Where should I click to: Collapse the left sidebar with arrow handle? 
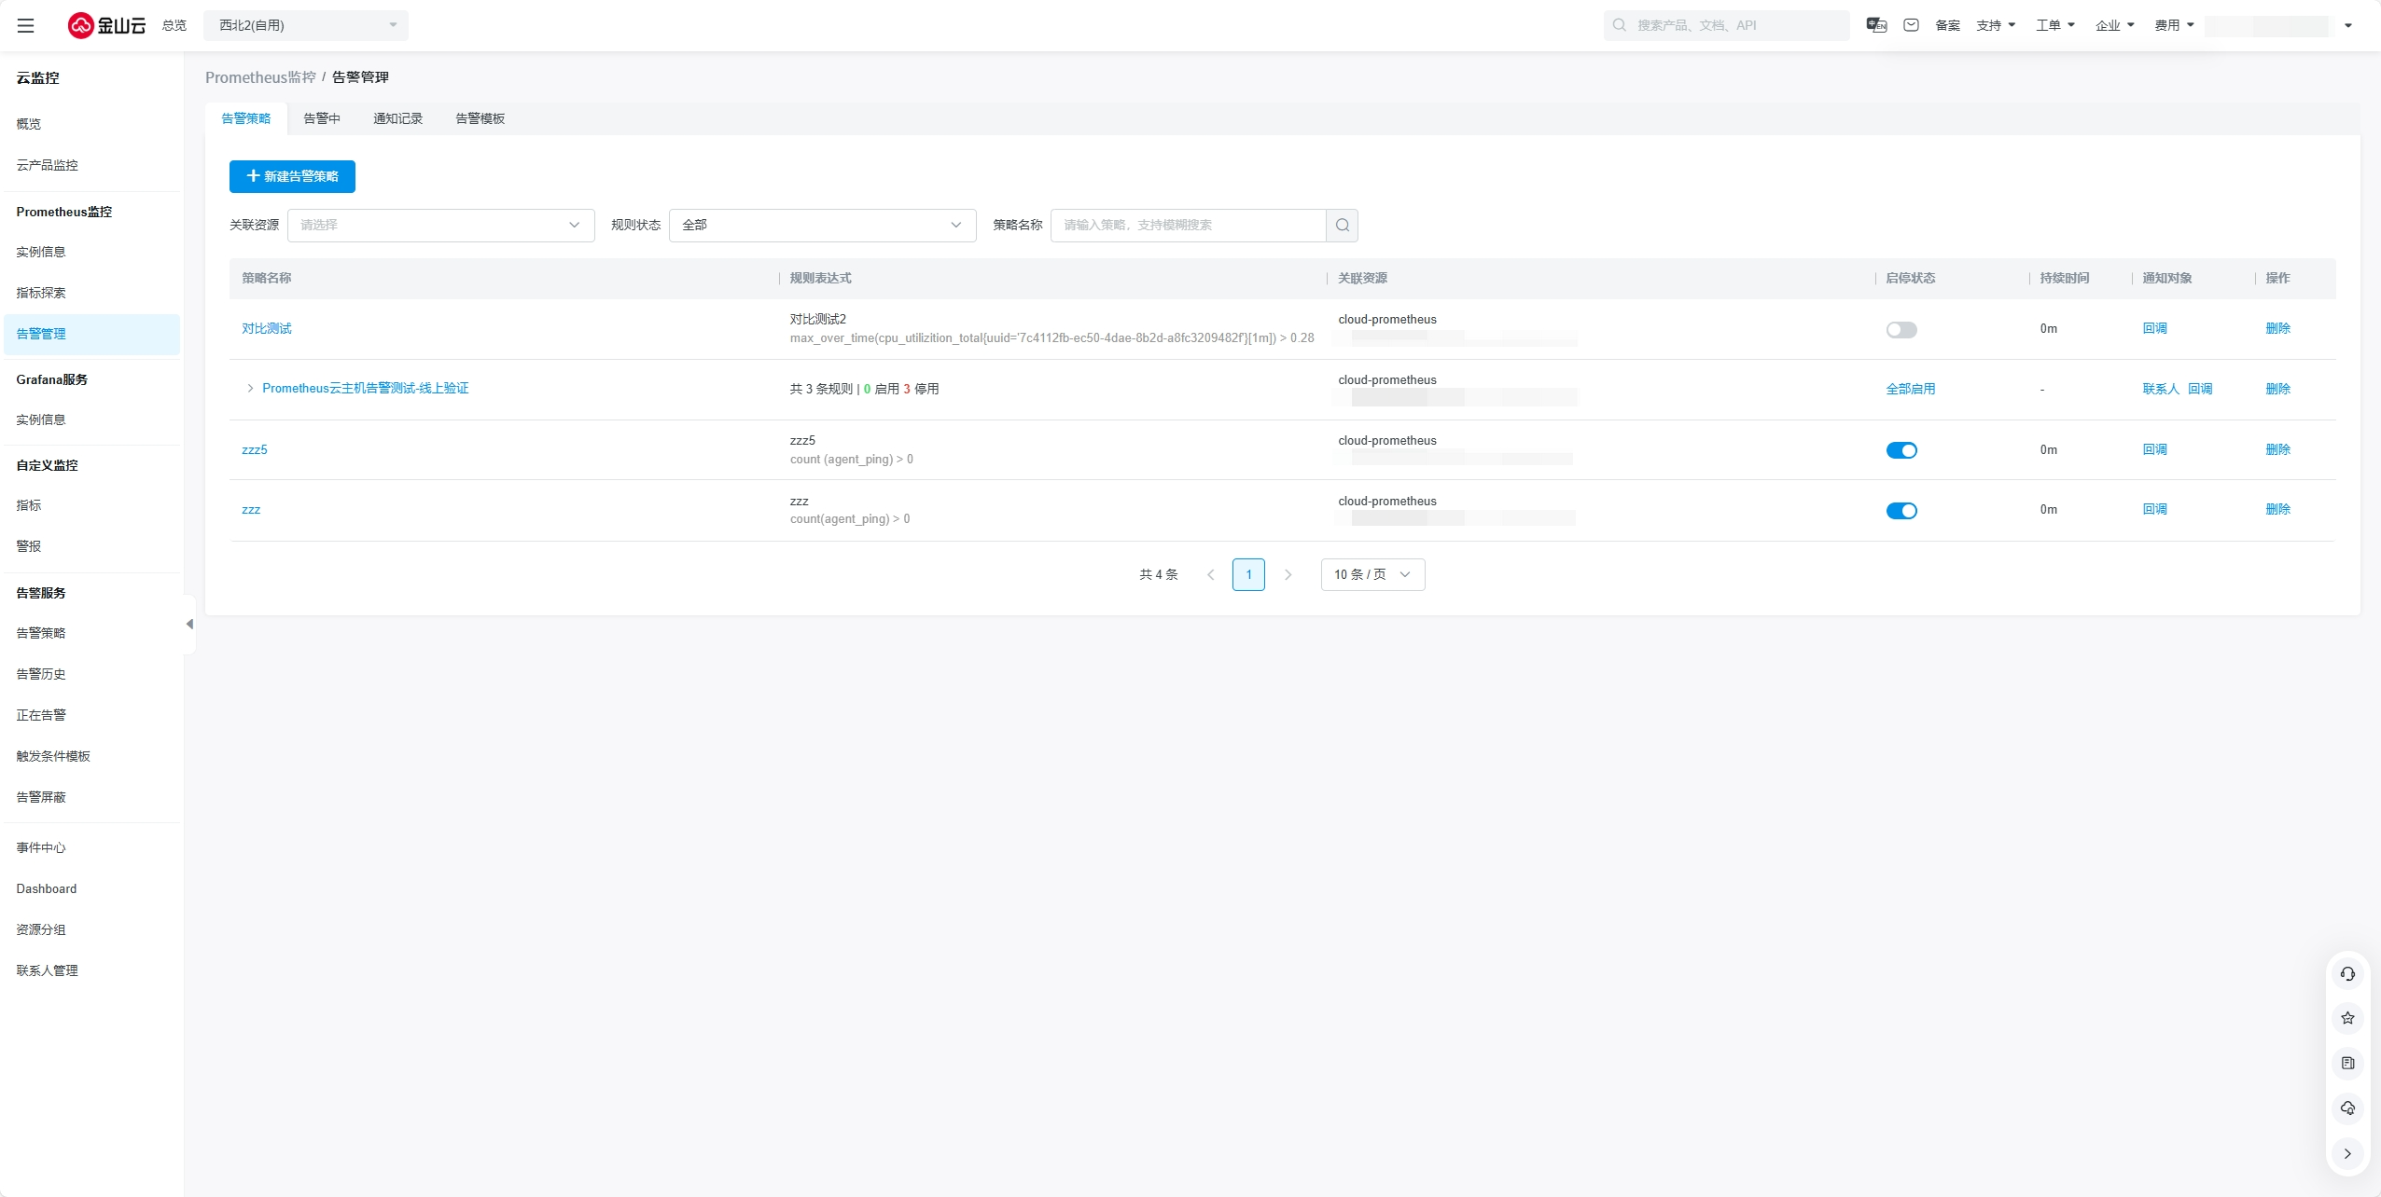pyautogui.click(x=189, y=625)
